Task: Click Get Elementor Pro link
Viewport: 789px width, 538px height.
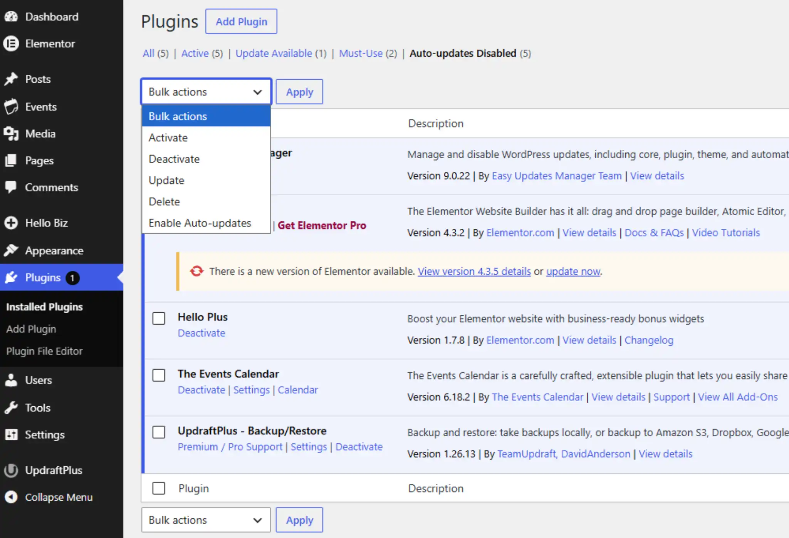Action: click(x=322, y=225)
